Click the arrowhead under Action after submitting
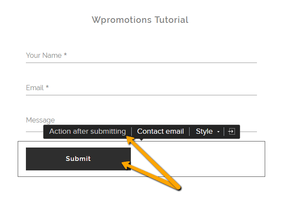 (130, 140)
